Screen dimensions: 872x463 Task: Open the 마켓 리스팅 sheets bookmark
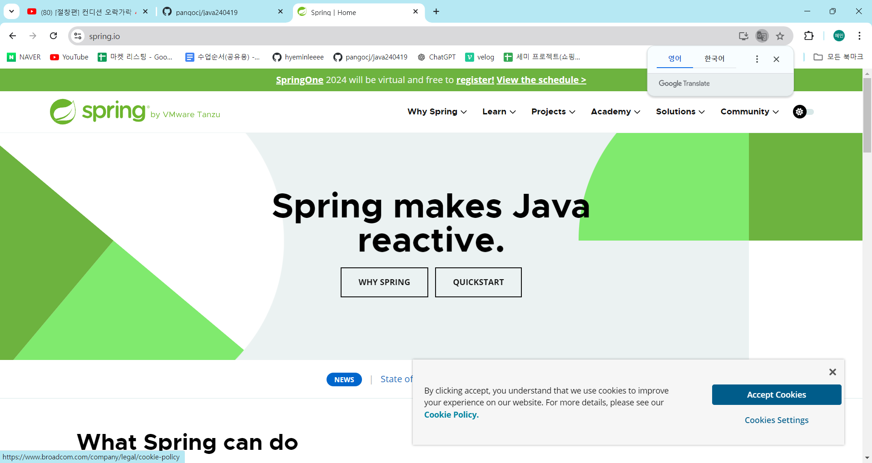pyautogui.click(x=135, y=57)
